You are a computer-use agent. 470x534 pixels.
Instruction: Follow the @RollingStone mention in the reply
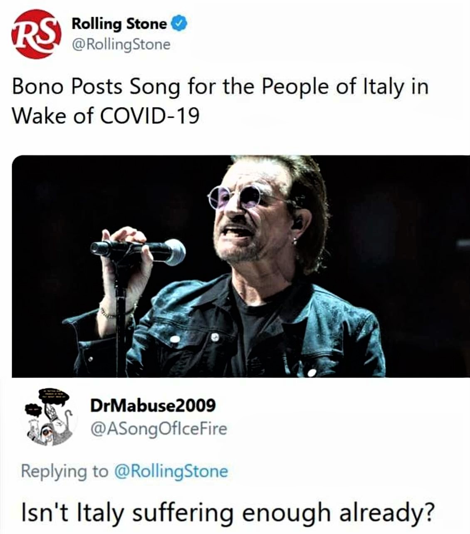pyautogui.click(x=171, y=471)
